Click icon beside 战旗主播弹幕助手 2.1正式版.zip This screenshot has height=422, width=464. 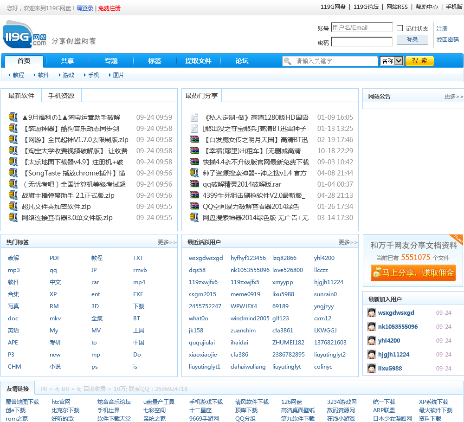[13, 195]
